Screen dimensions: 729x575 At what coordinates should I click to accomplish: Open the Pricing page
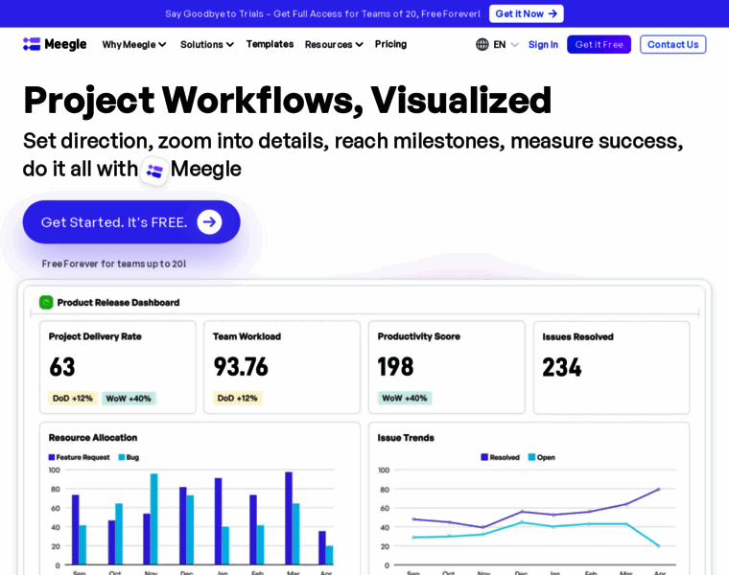pos(391,44)
